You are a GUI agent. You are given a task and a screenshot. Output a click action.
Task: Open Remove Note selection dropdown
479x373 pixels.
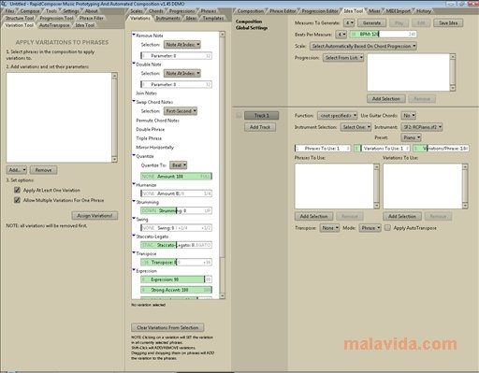182,45
